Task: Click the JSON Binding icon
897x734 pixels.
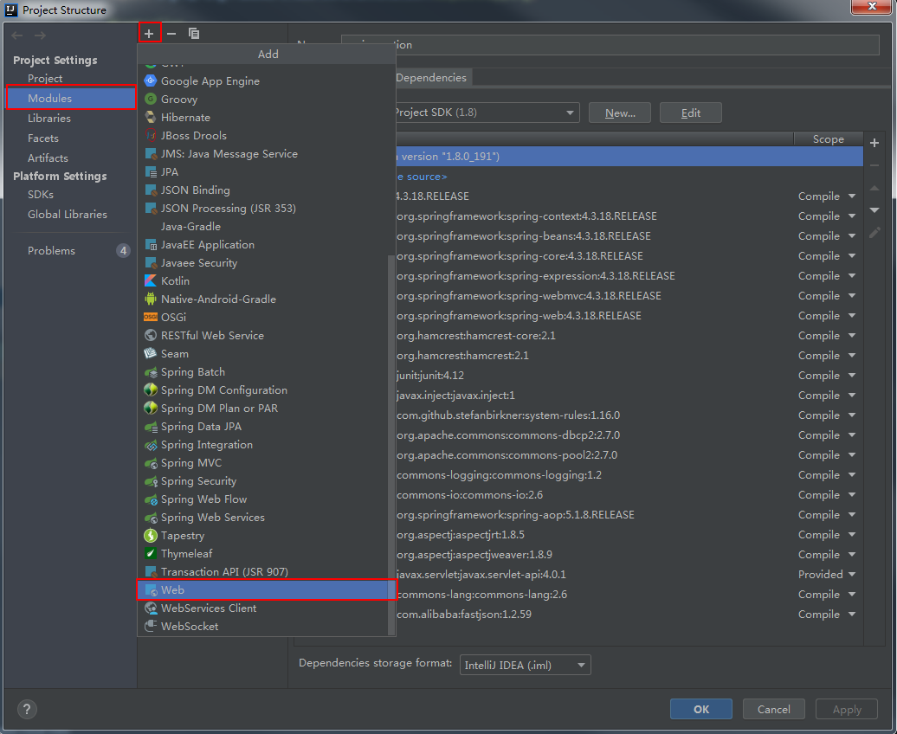Action: 151,190
